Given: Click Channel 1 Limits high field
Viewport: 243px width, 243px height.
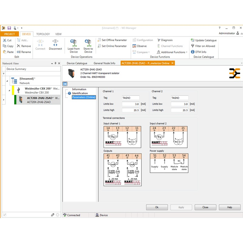Looking at the screenshot, I should [x=131, y=110].
